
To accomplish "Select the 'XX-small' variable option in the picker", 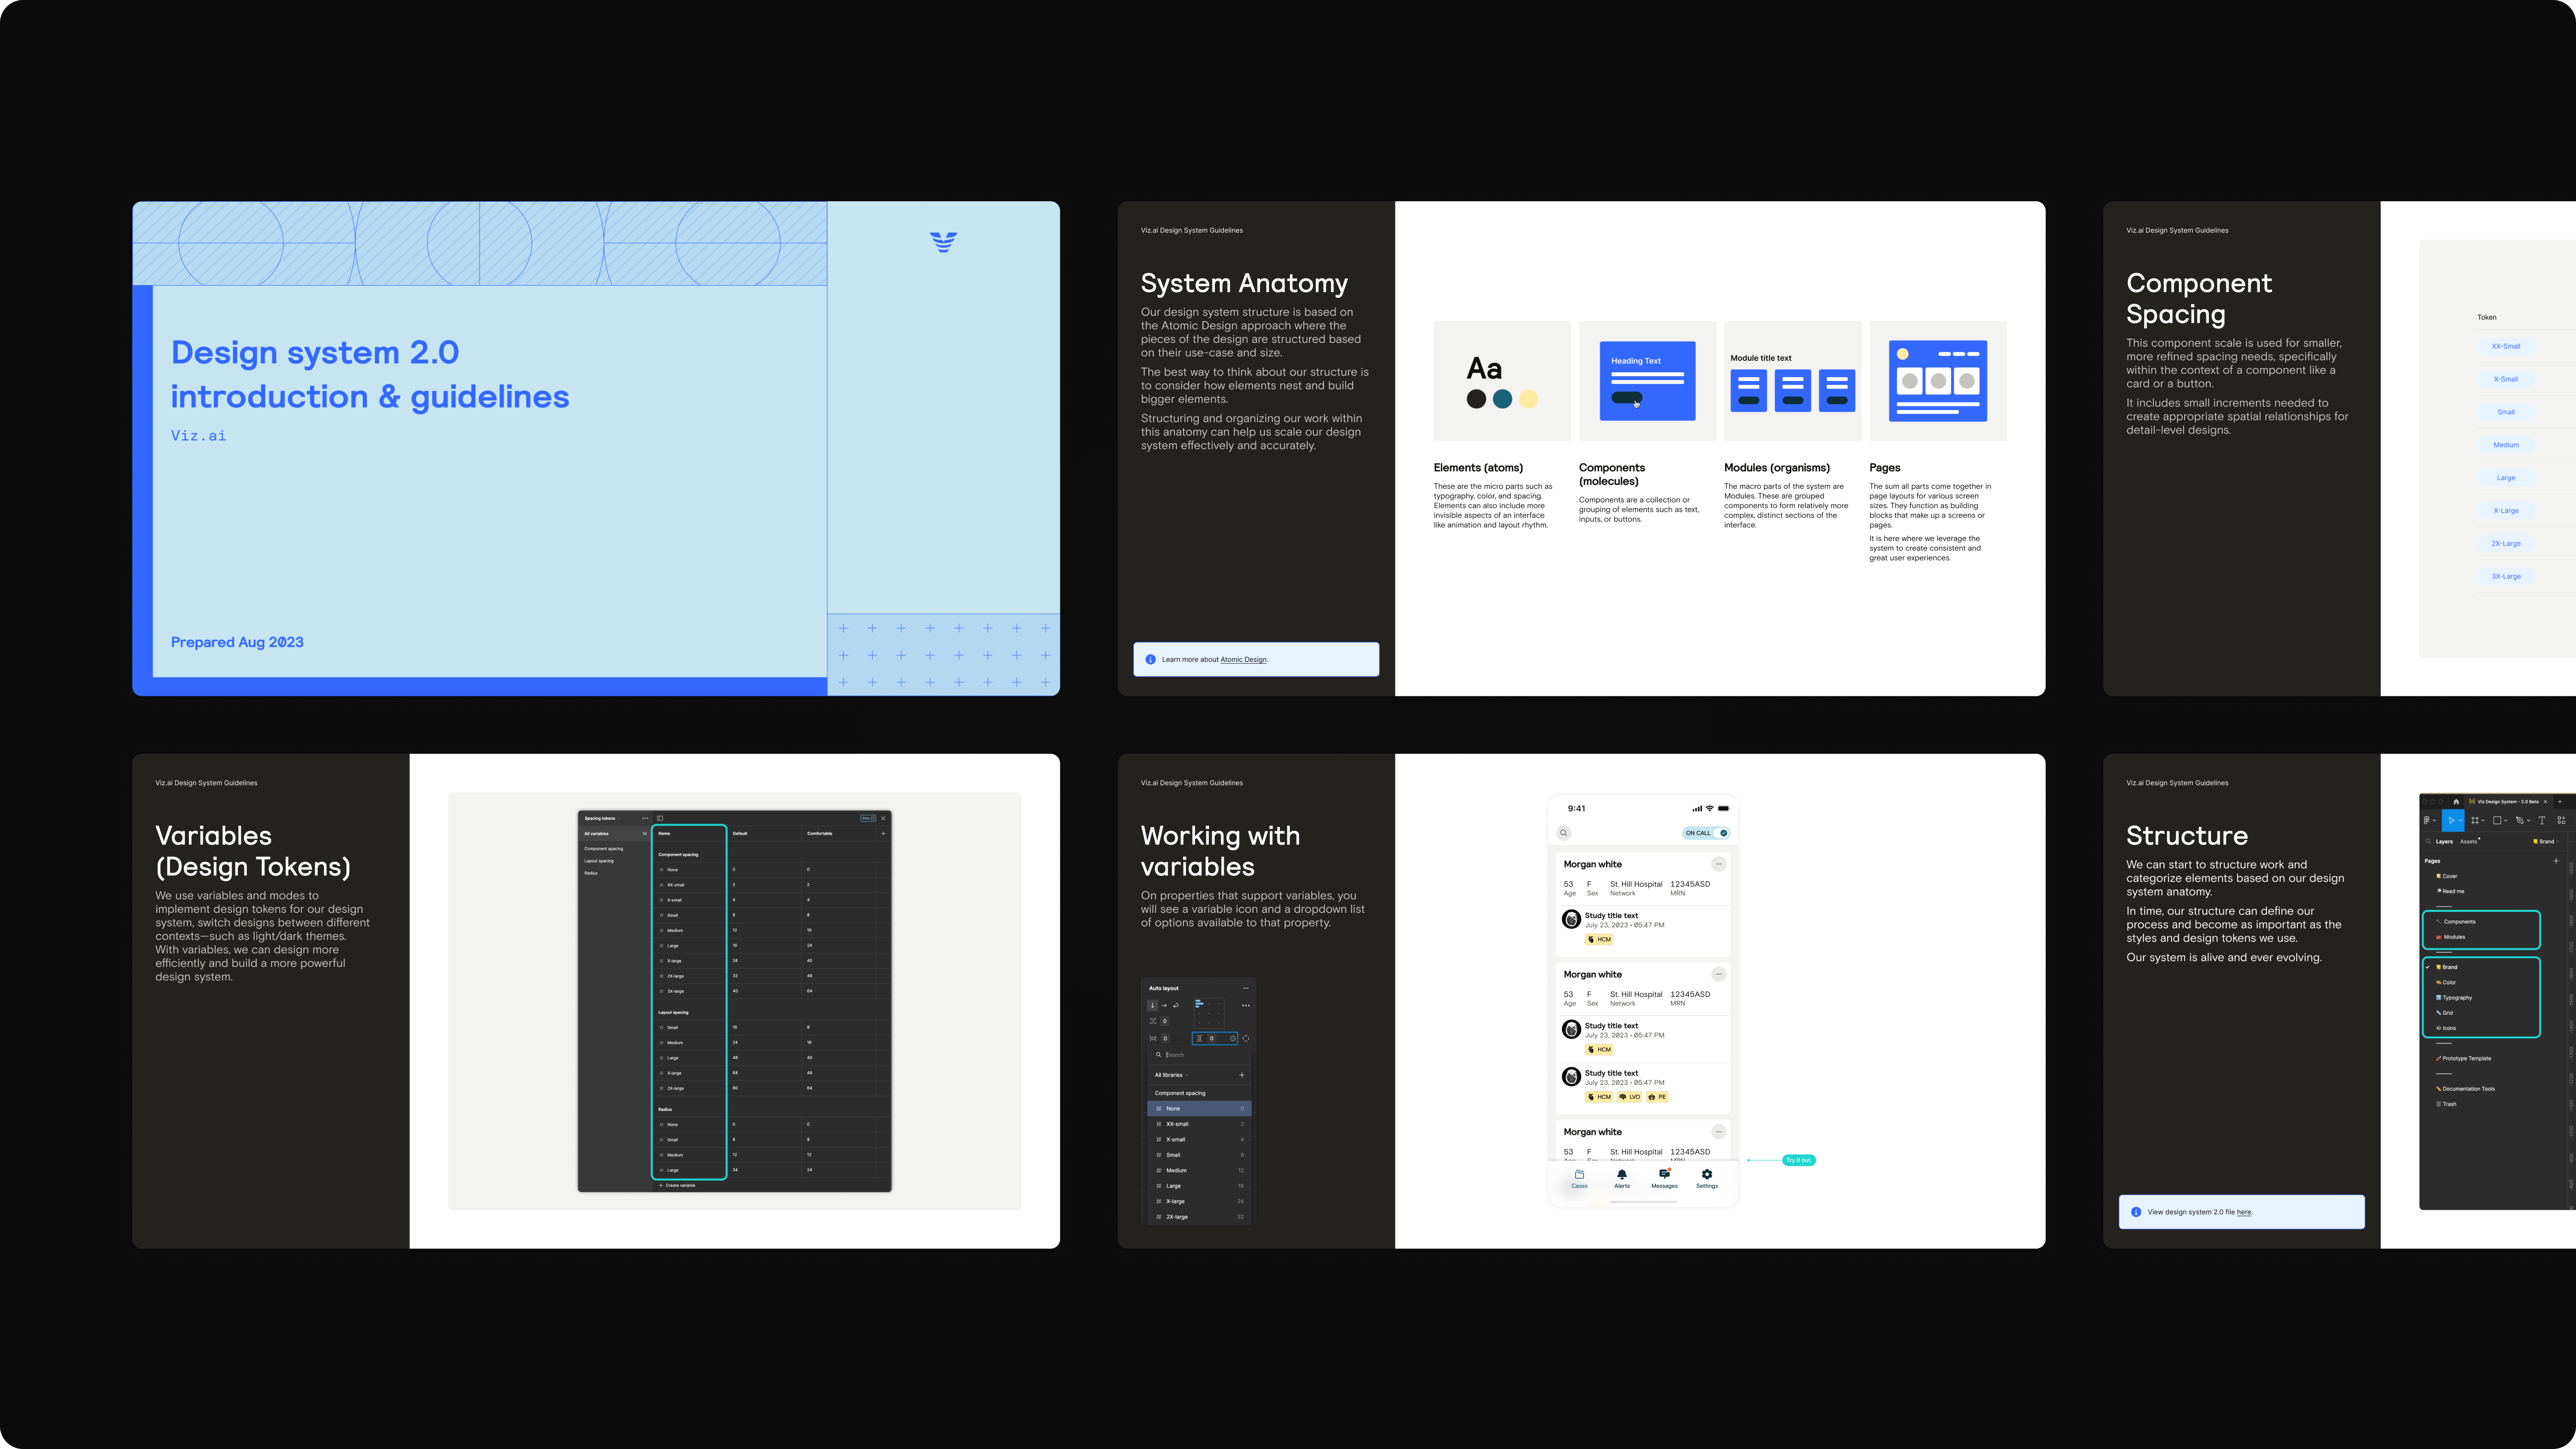I will [1199, 1124].
